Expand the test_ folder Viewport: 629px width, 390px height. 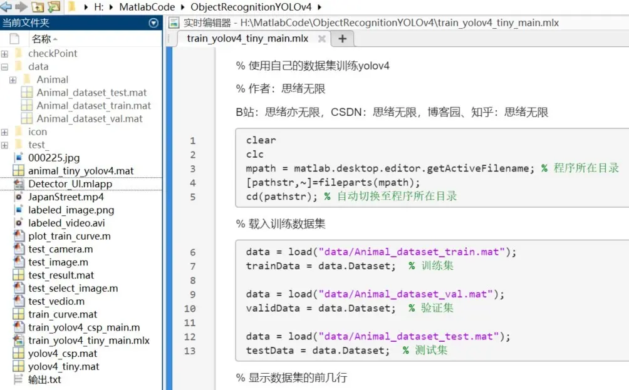4,145
